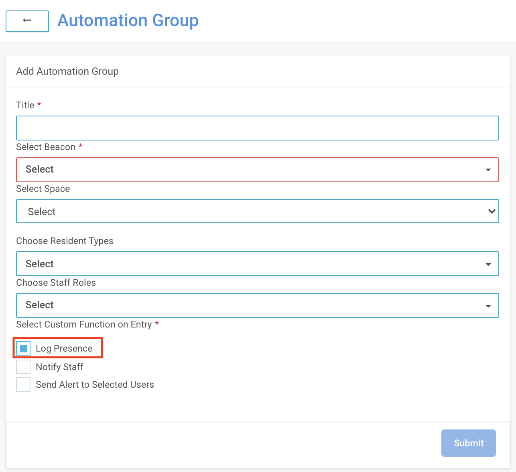
Task: Click the Select Custom Function on Entry label
Action: point(84,324)
